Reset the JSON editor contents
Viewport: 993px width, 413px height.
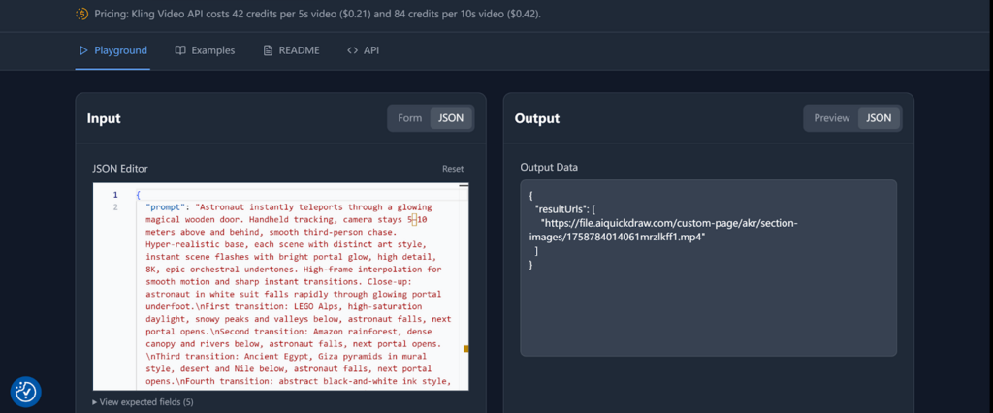pyautogui.click(x=453, y=169)
